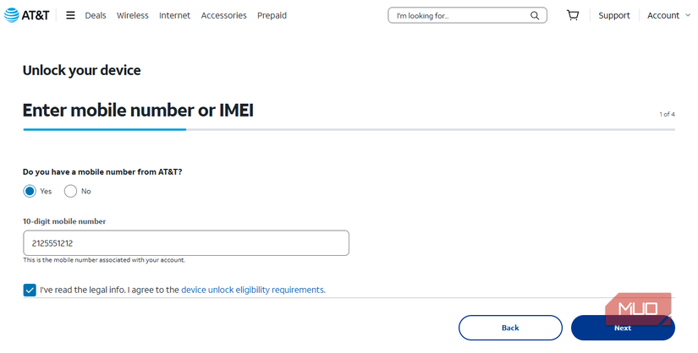The height and width of the screenshot is (353, 698).
Task: Click the step progress bar
Action: click(349, 129)
